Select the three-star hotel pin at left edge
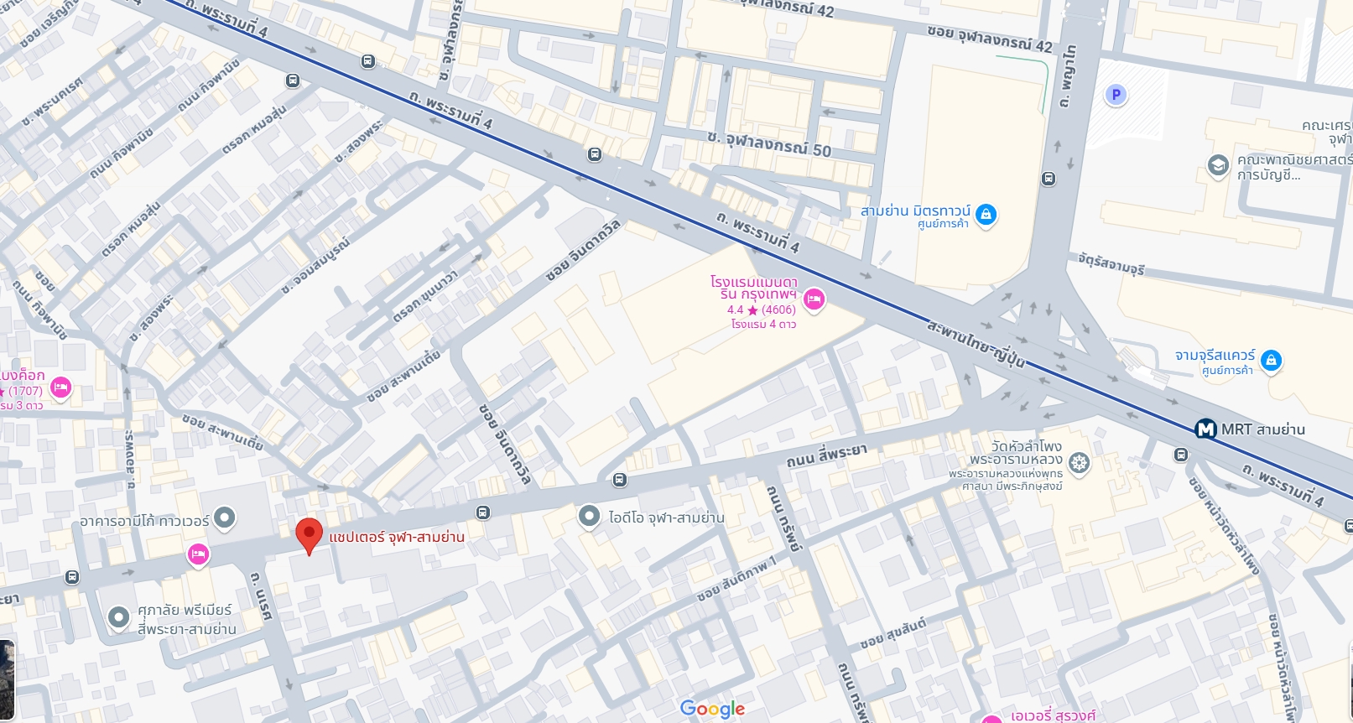The image size is (1353, 723). point(60,388)
